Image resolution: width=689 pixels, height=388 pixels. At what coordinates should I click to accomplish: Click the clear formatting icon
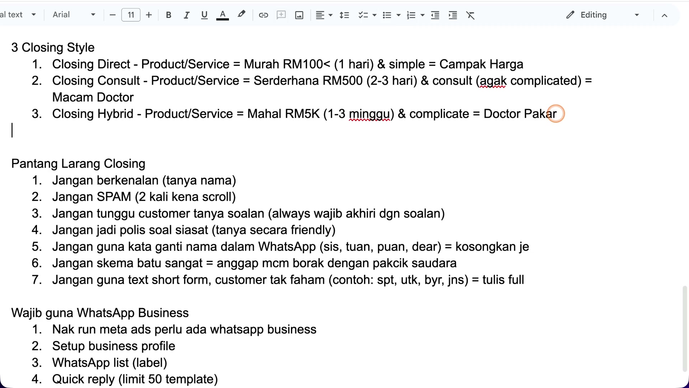tap(470, 15)
